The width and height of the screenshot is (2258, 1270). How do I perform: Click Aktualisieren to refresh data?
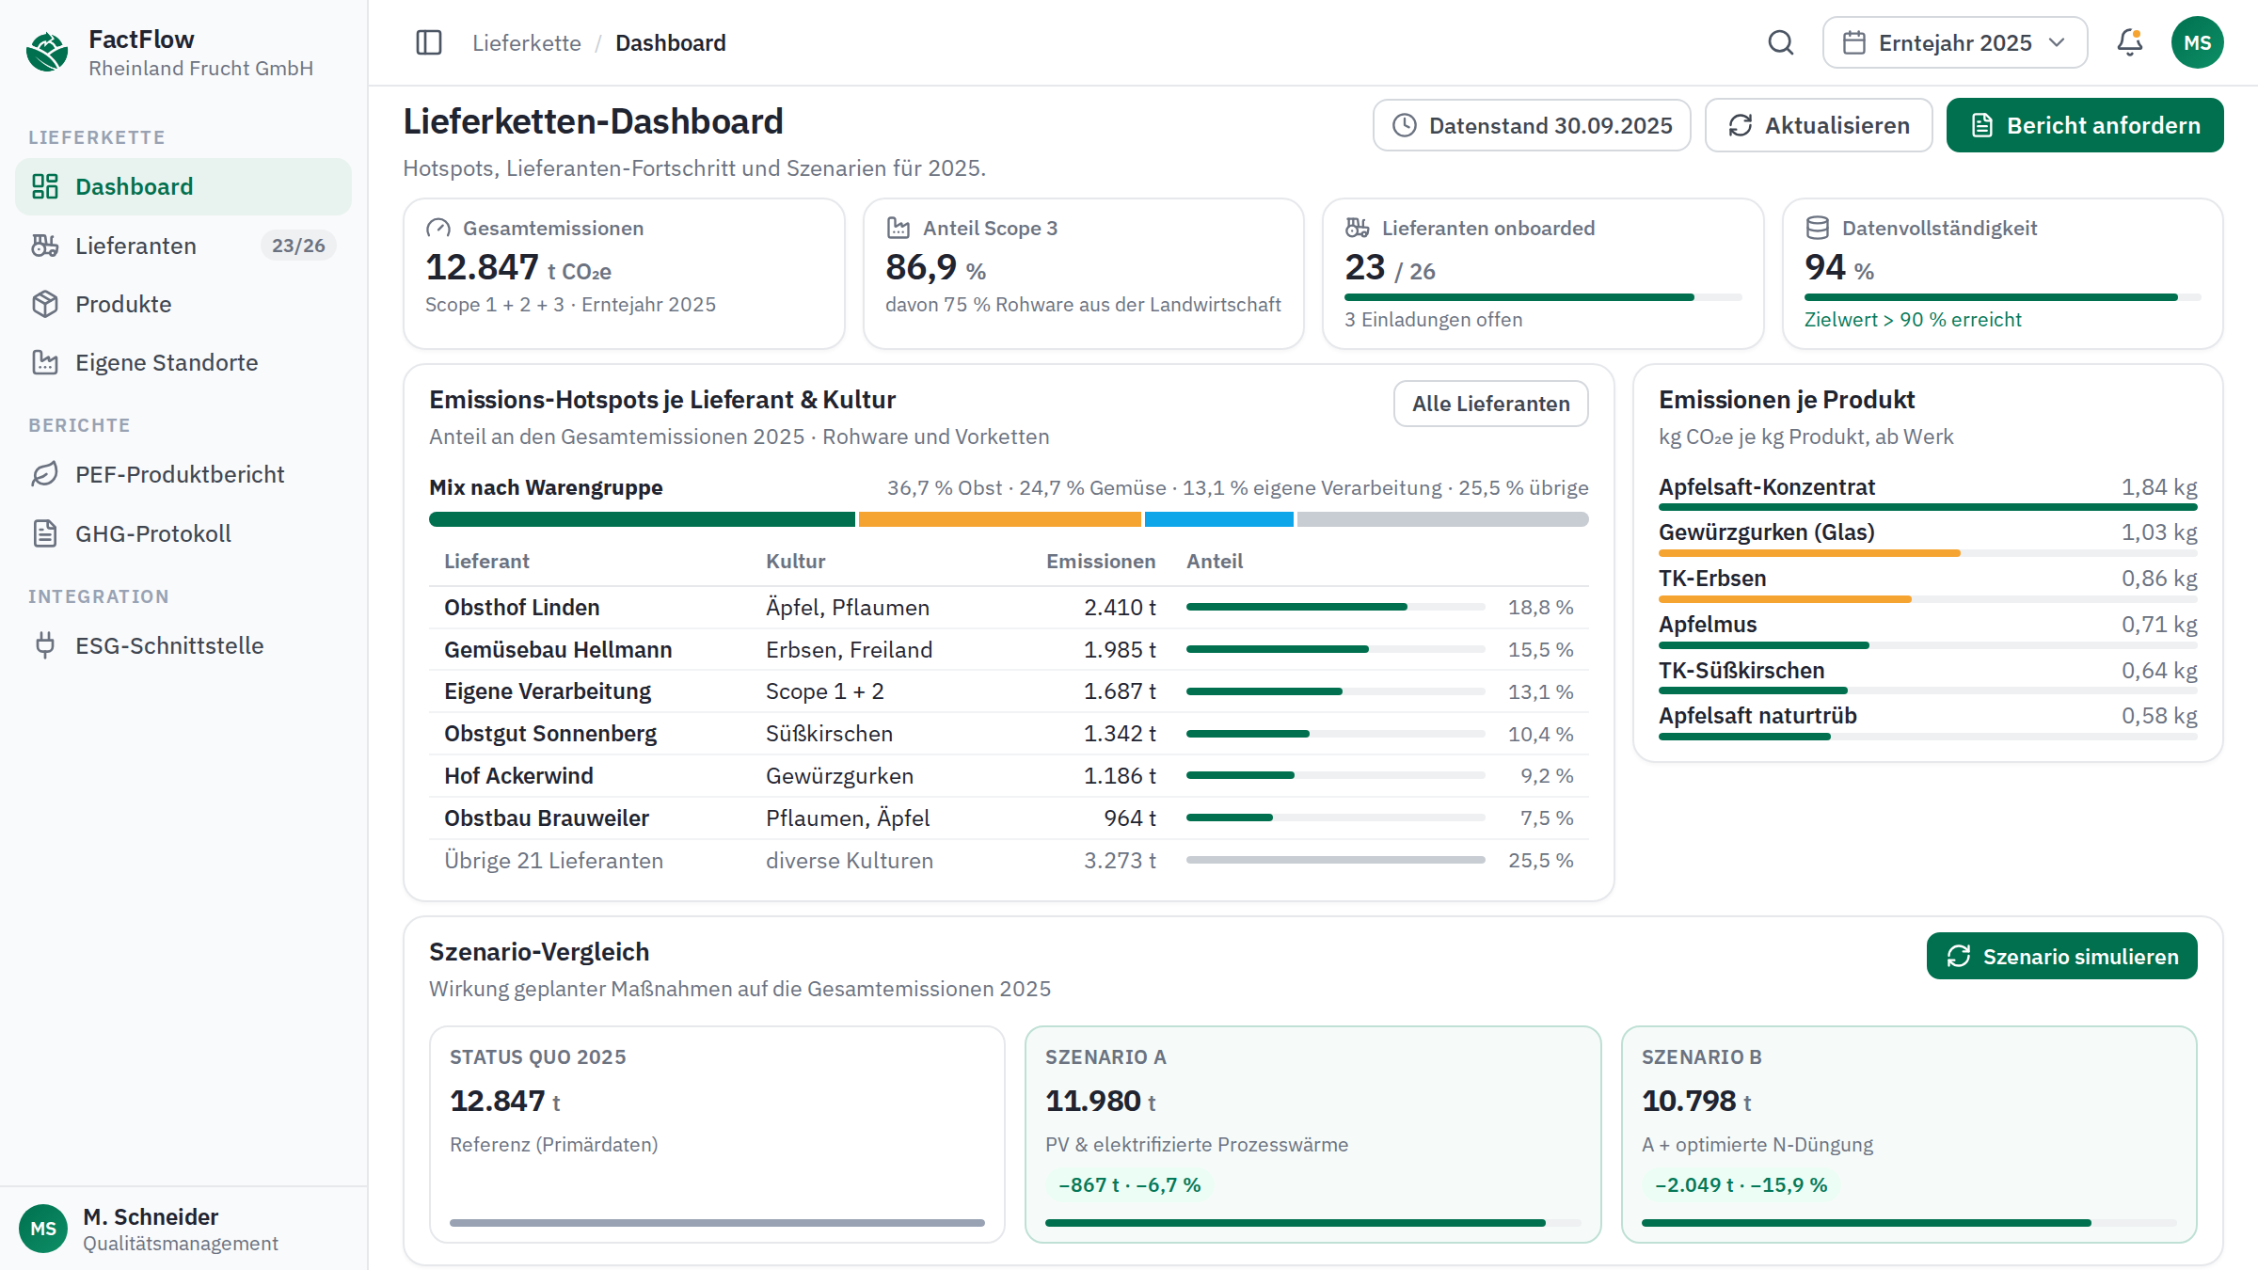point(1819,125)
